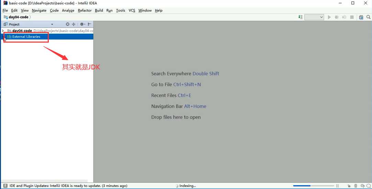Click the Collapse All icon in Project panel
The width and height of the screenshot is (372, 189).
click(74, 24)
